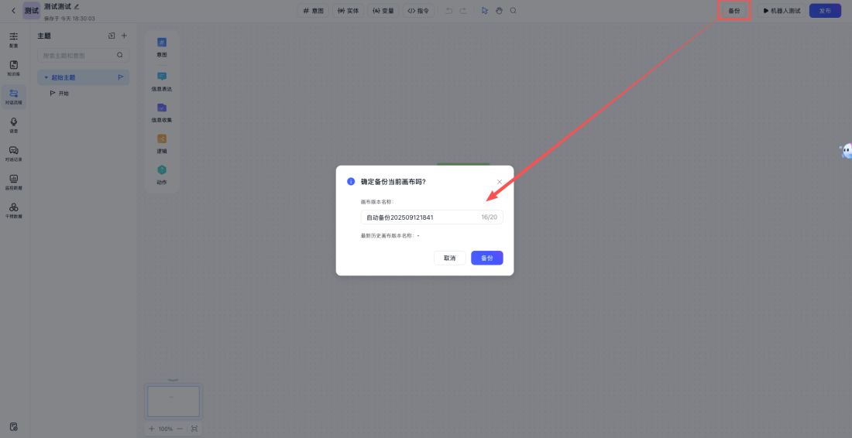Start 机器人测试
This screenshot has height=438, width=852.
(782, 11)
